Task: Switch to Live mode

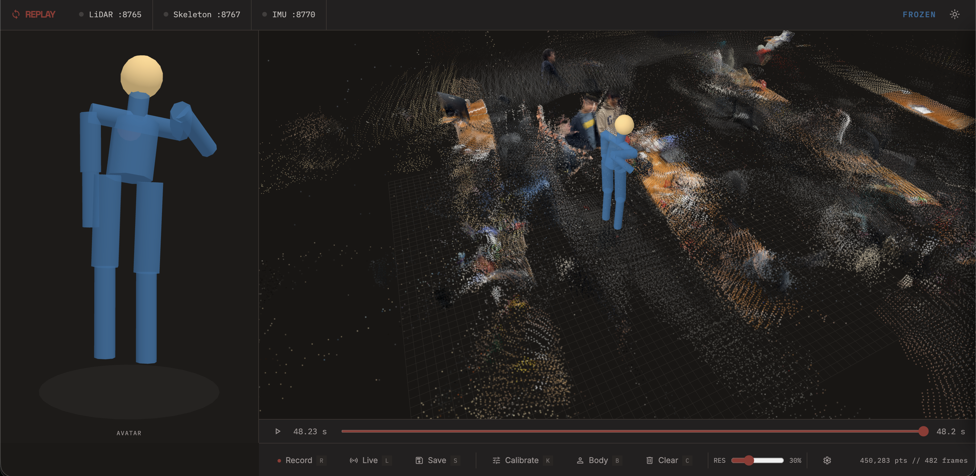Action: coord(369,460)
